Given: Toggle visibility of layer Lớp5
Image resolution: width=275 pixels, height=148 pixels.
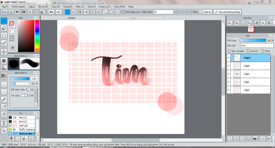Looking at the screenshot, I should tap(229, 58).
